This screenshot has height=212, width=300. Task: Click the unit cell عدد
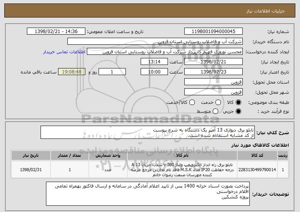(x=108, y=170)
